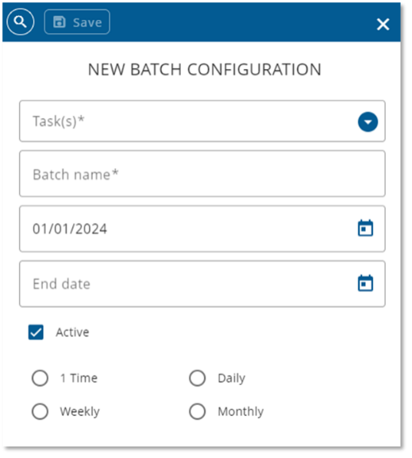Open the Task(s) selection field
412x458 pixels.
(x=202, y=121)
